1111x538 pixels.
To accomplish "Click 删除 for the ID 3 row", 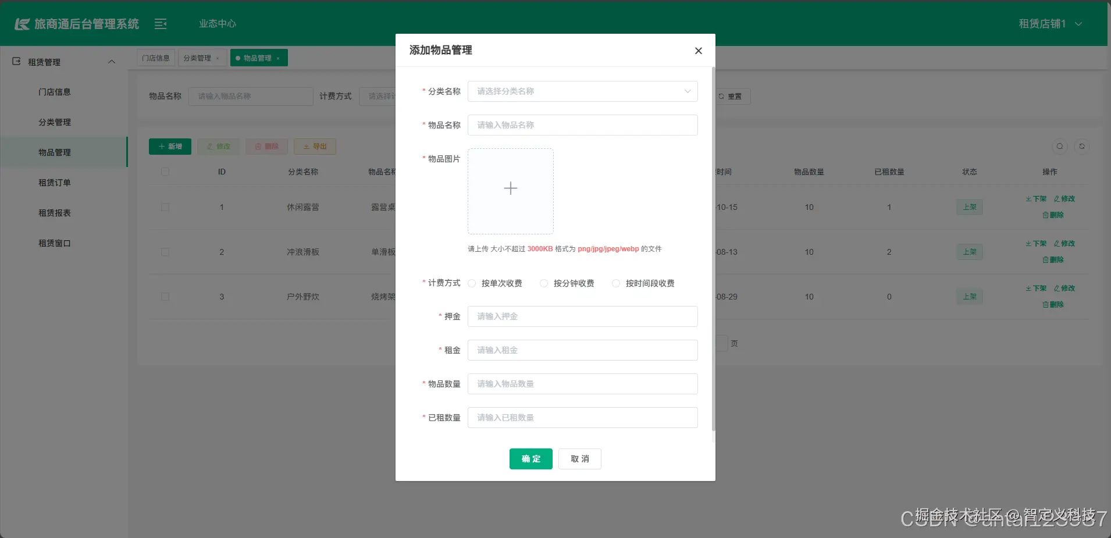I will click(x=1053, y=305).
